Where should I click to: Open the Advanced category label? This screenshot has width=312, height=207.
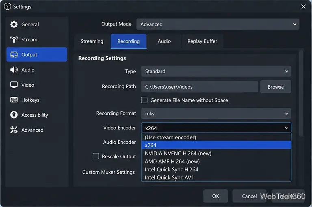(x=32, y=130)
